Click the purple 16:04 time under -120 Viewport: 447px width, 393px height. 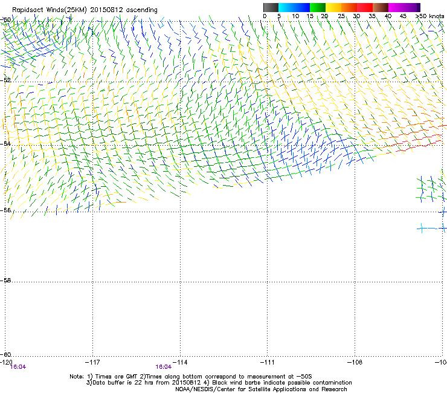pos(18,367)
